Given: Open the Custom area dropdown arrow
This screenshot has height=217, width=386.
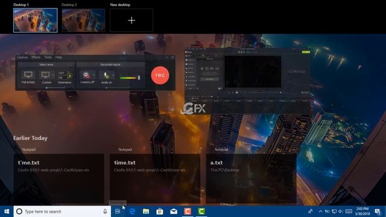Looking at the screenshot, I should coord(54,75).
